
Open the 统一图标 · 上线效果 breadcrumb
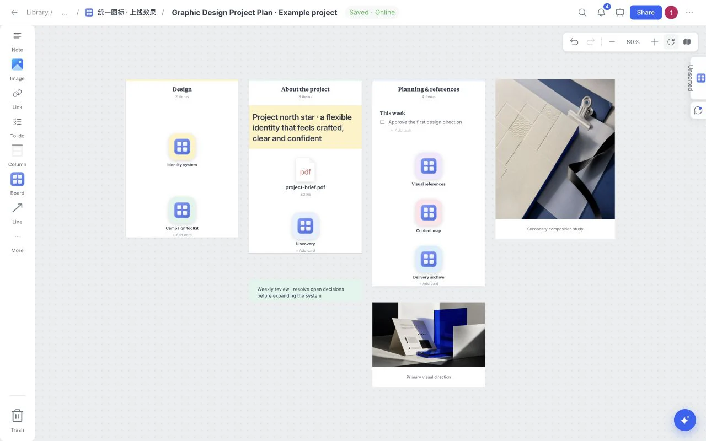pos(121,12)
